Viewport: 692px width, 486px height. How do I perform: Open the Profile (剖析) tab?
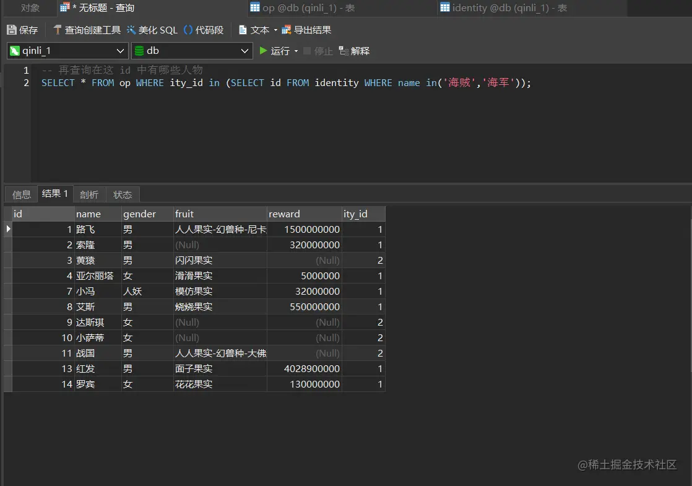tap(89, 194)
